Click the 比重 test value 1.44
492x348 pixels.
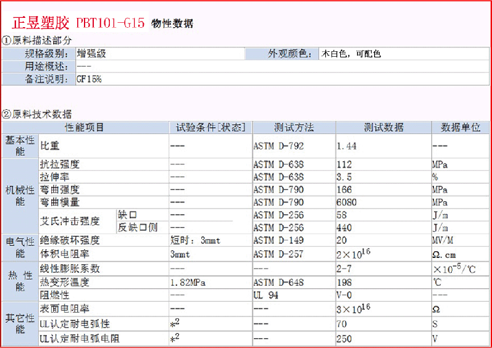tap(346, 146)
